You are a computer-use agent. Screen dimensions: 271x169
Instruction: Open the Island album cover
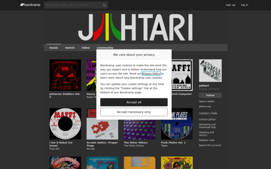[103, 163]
